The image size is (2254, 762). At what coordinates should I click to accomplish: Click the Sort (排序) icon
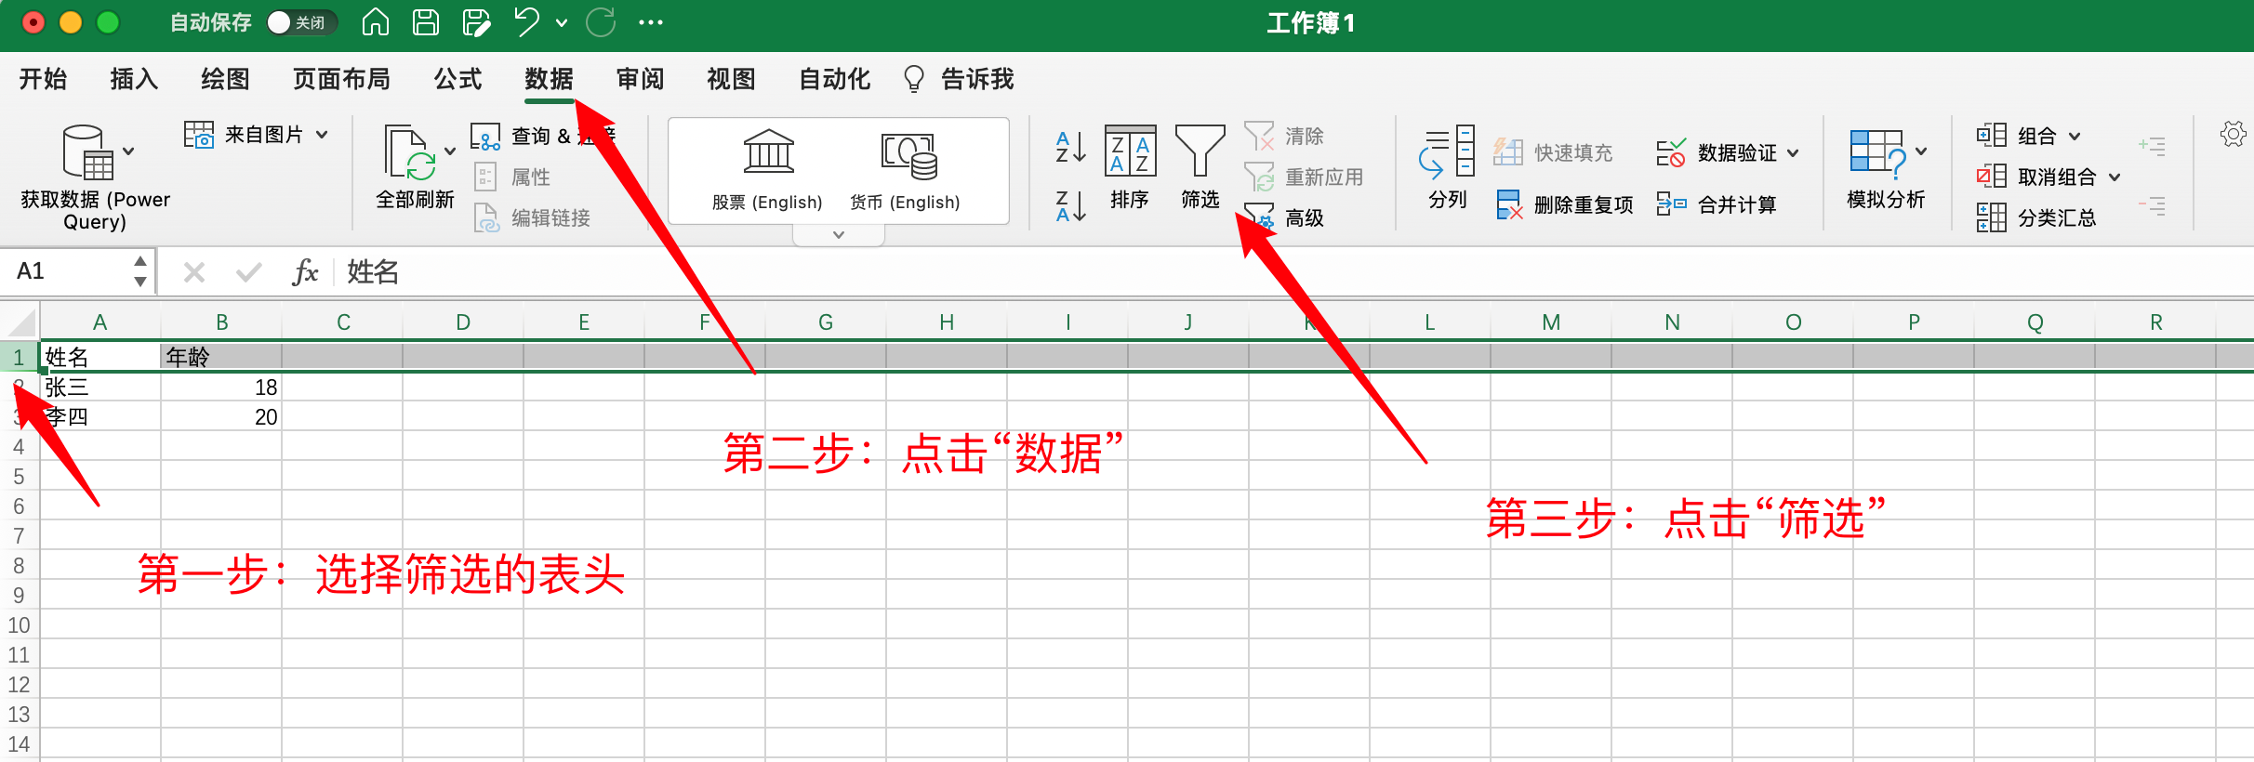1129,153
